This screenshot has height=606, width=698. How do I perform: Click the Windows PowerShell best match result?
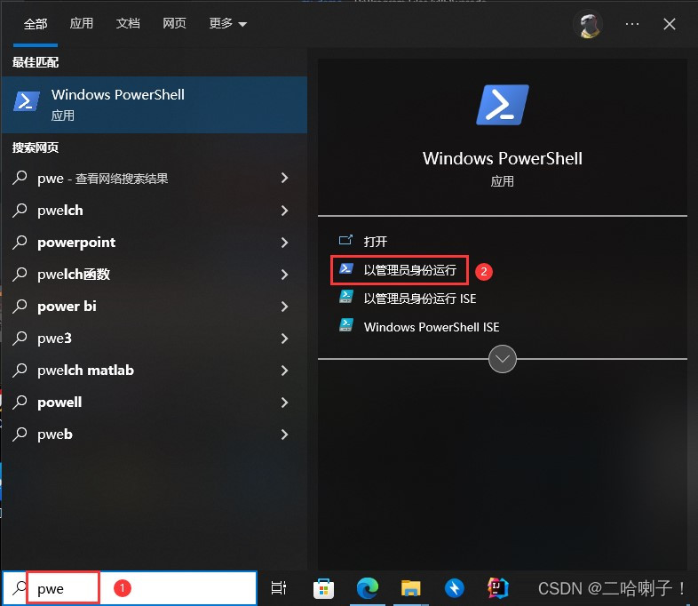(154, 105)
